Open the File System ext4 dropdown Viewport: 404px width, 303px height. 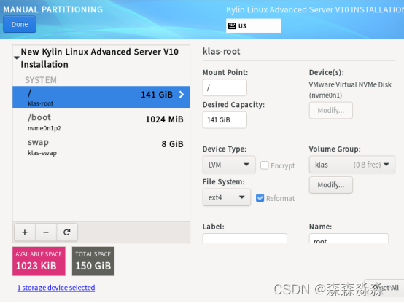(x=227, y=197)
